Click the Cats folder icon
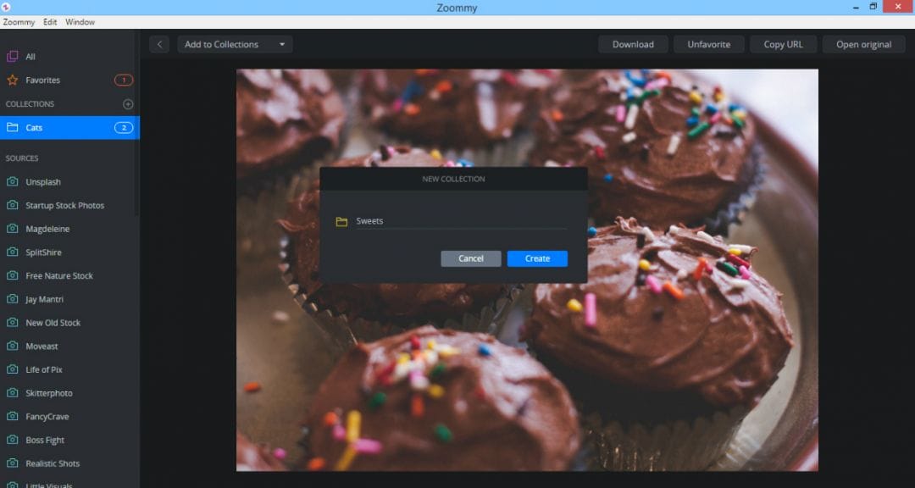The image size is (915, 488). pyautogui.click(x=12, y=127)
